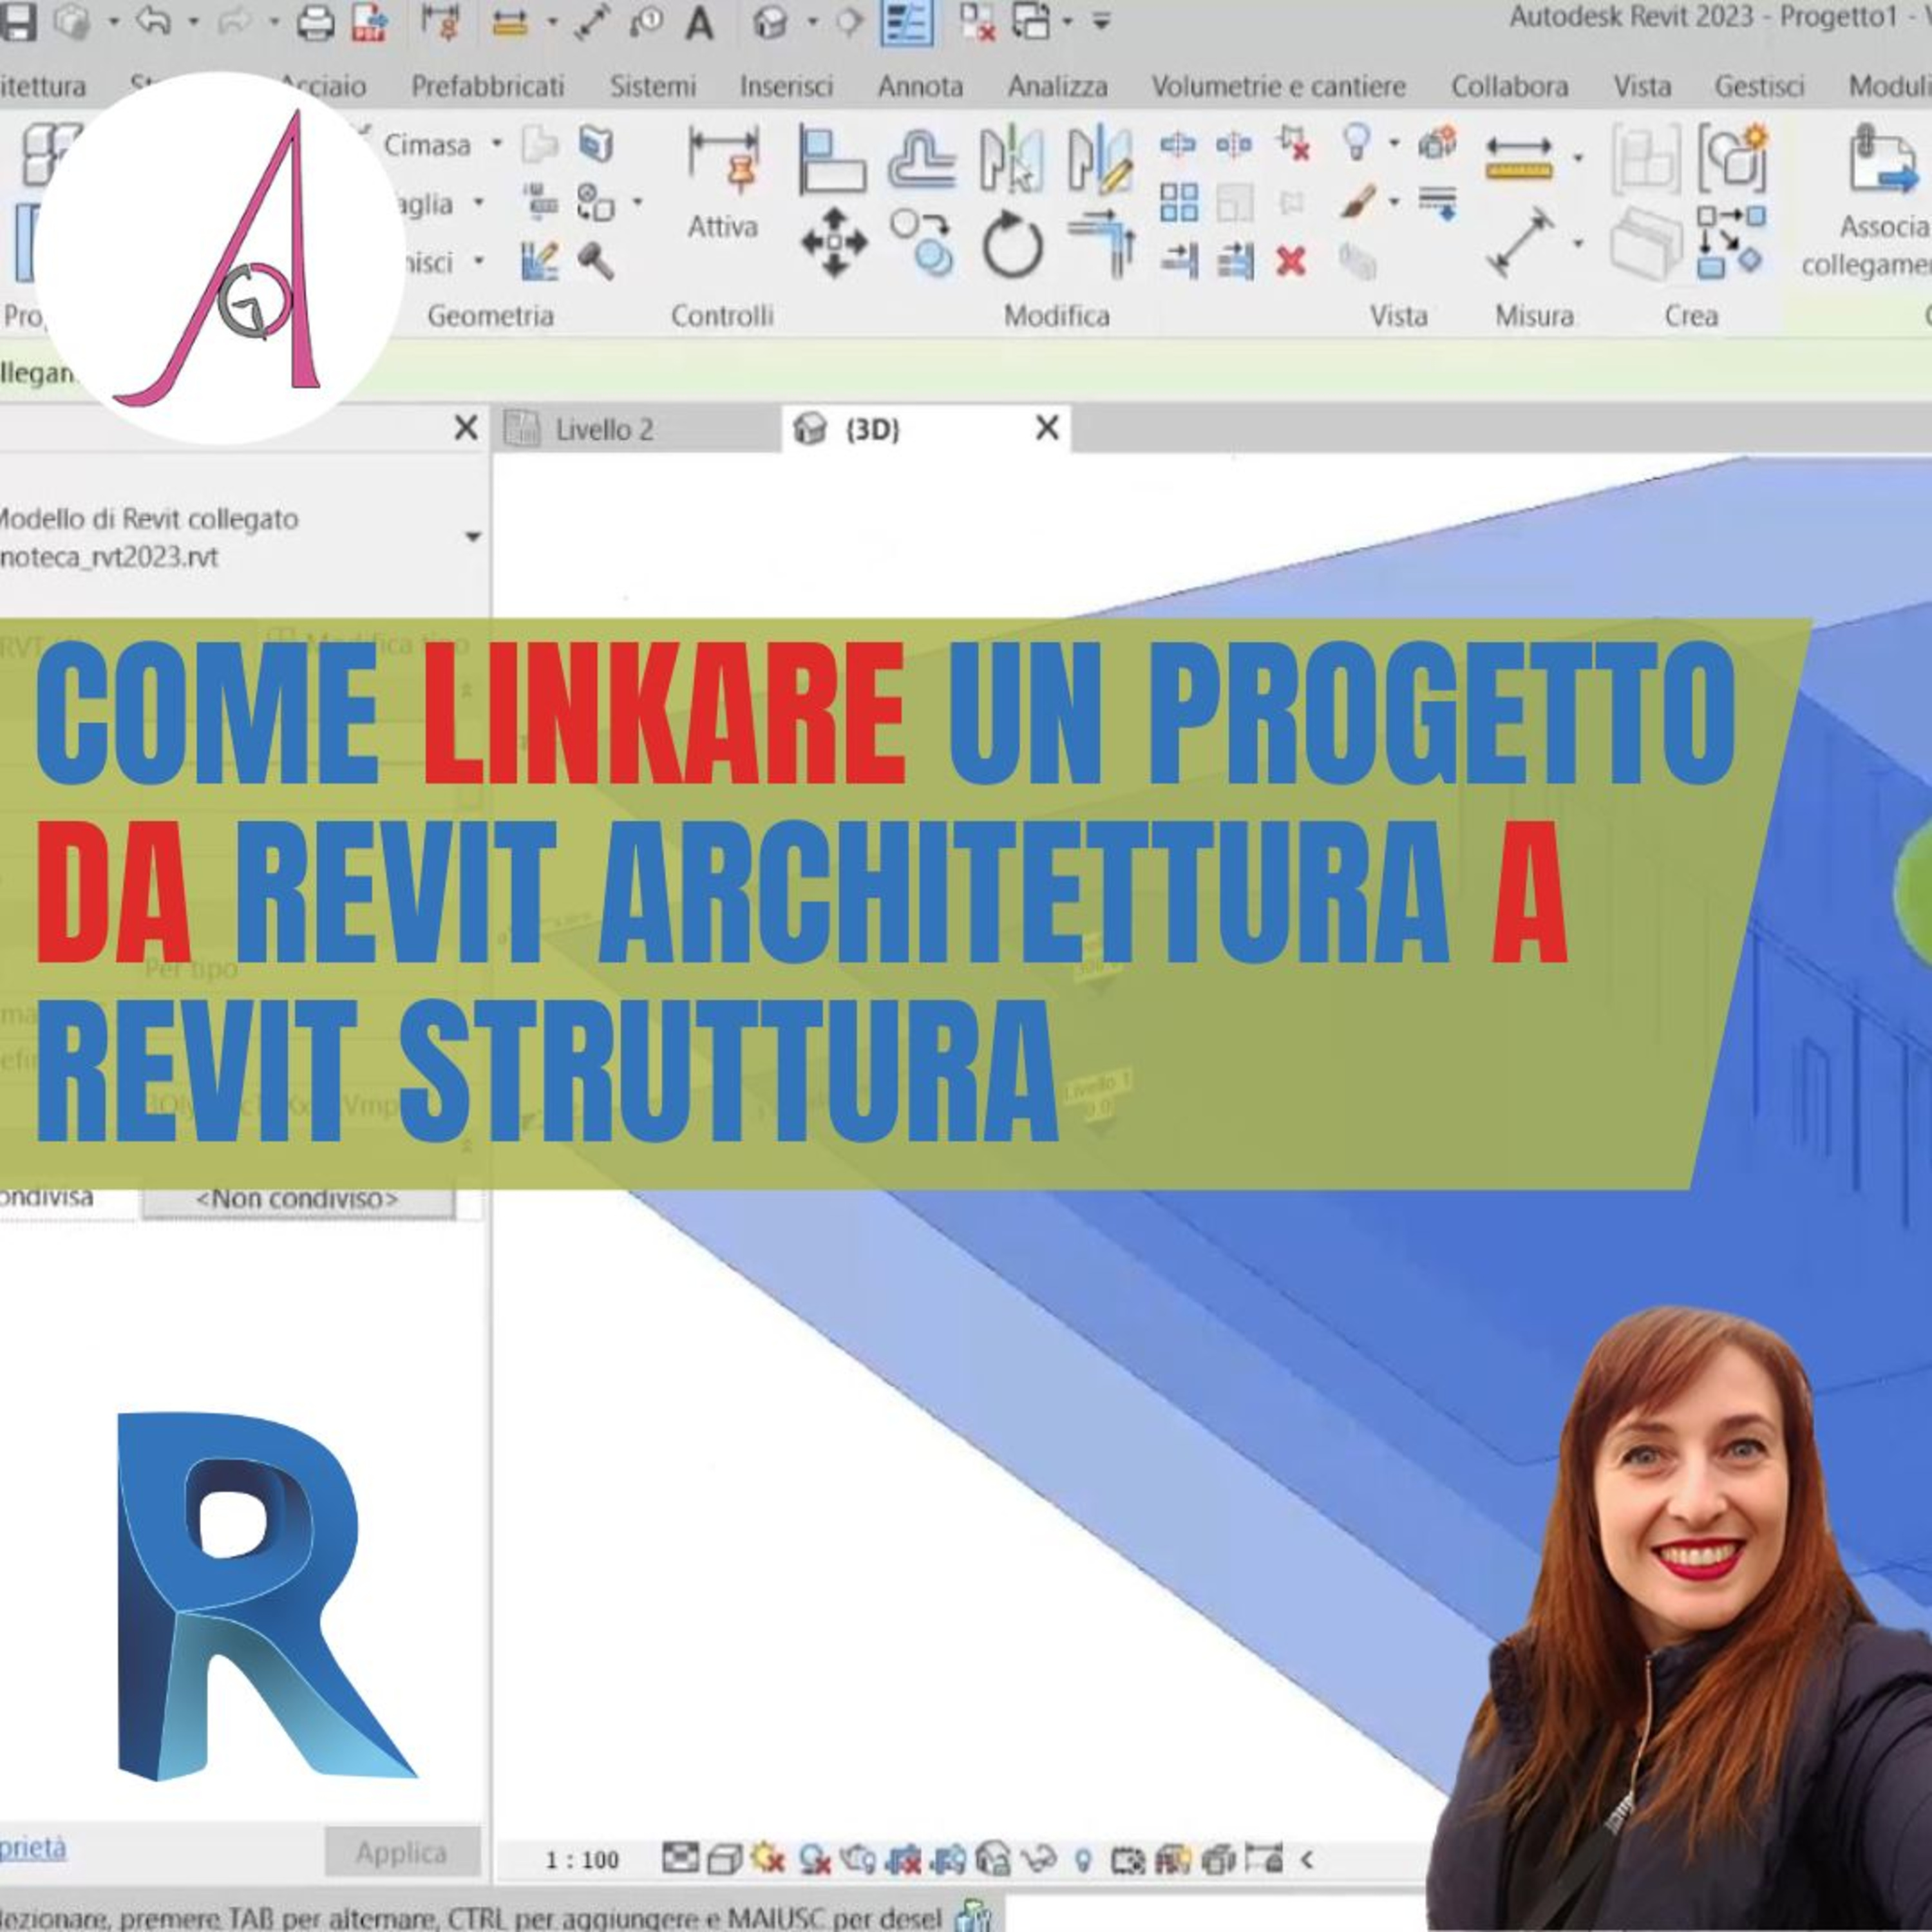This screenshot has height=1932, width=1932.
Task: Open the Annota ribbon tab
Action: [x=920, y=86]
